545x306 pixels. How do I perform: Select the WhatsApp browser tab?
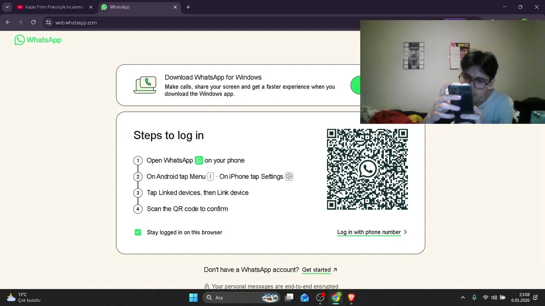pos(139,7)
